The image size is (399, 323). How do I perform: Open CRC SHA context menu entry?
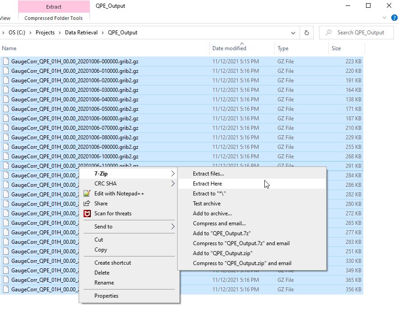click(x=129, y=183)
